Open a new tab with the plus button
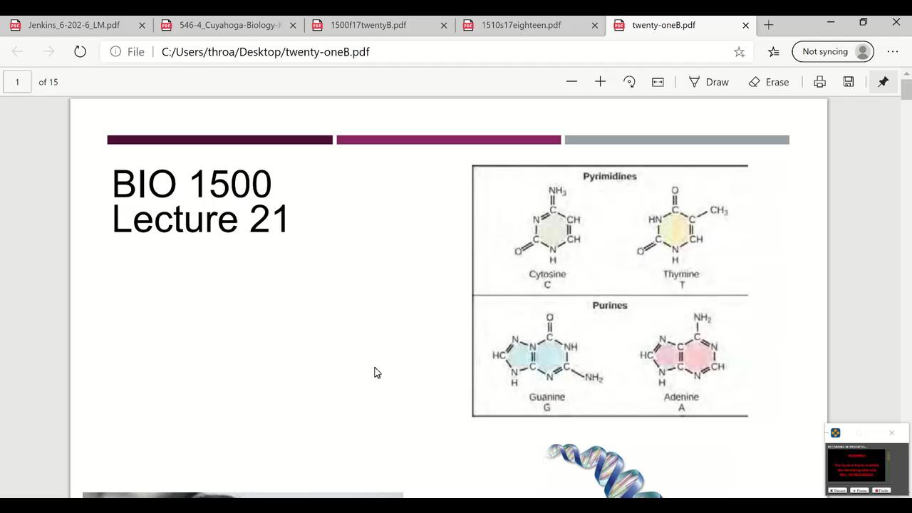Screen dimensions: 912x513 tap(768, 24)
